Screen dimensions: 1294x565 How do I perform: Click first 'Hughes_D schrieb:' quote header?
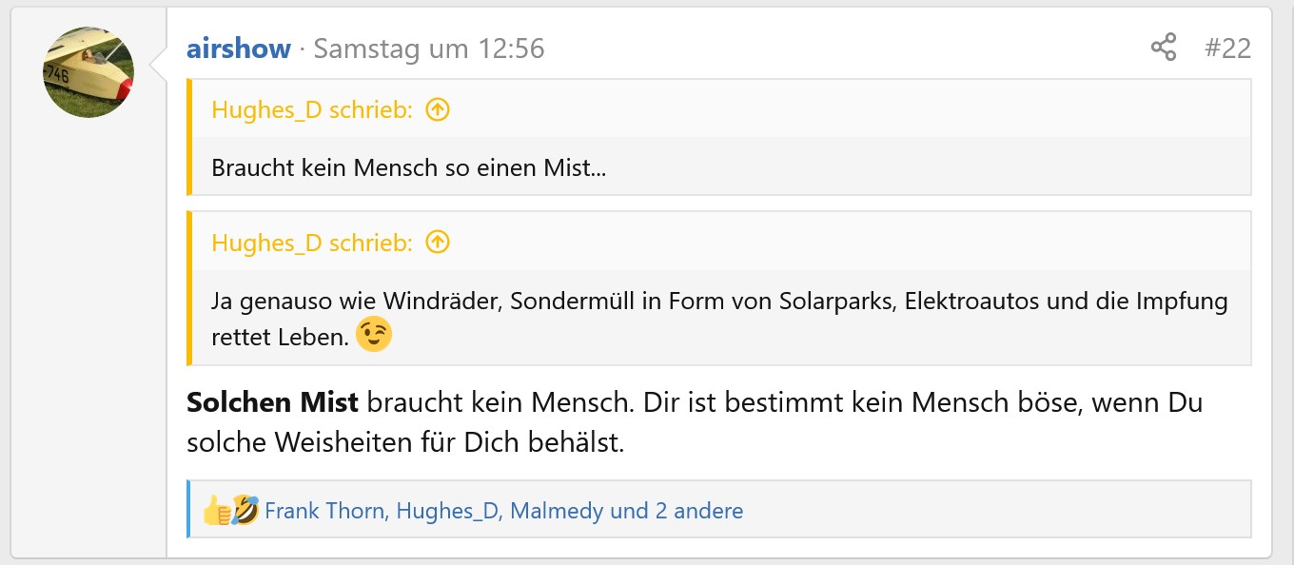click(x=311, y=110)
